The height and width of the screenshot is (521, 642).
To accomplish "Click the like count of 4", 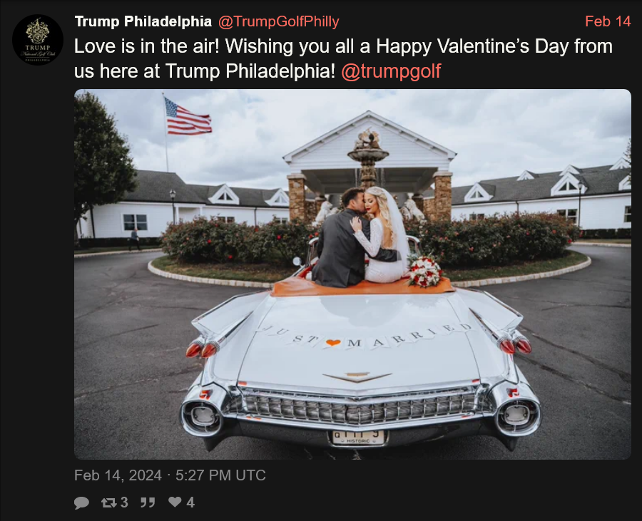I will [190, 502].
